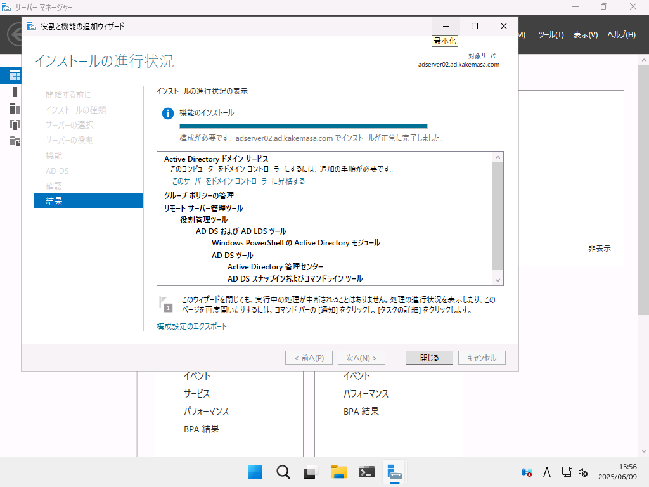Click left tile サービス link

[197, 394]
